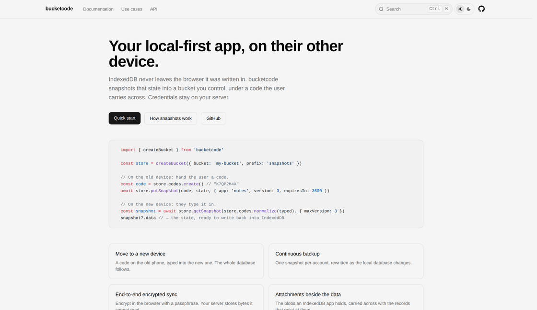Switch to light theme sun icon
537x310 pixels.
pyautogui.click(x=460, y=9)
